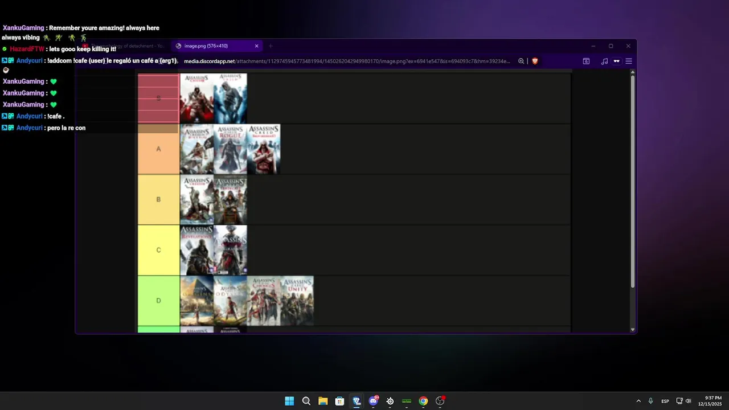Click the ESP language indicator

(x=665, y=401)
